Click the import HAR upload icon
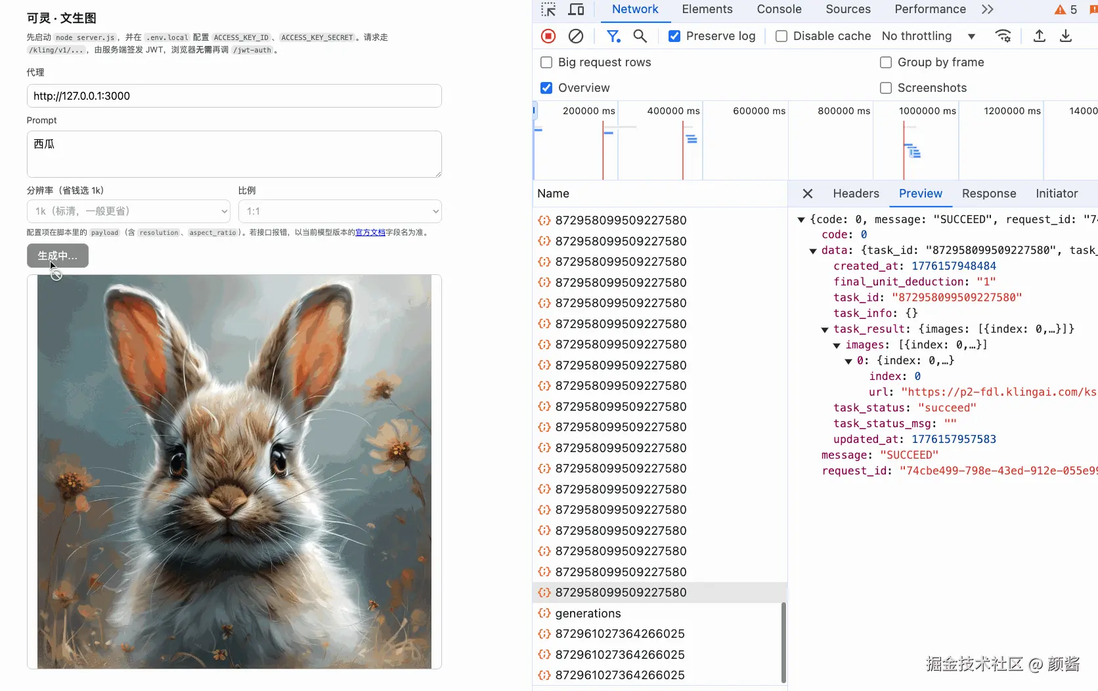This screenshot has height=691, width=1098. (x=1039, y=36)
